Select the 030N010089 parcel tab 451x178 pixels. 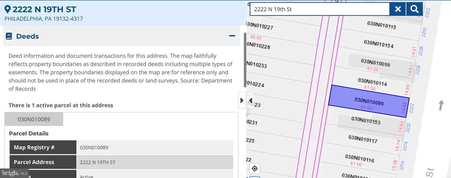(34, 119)
